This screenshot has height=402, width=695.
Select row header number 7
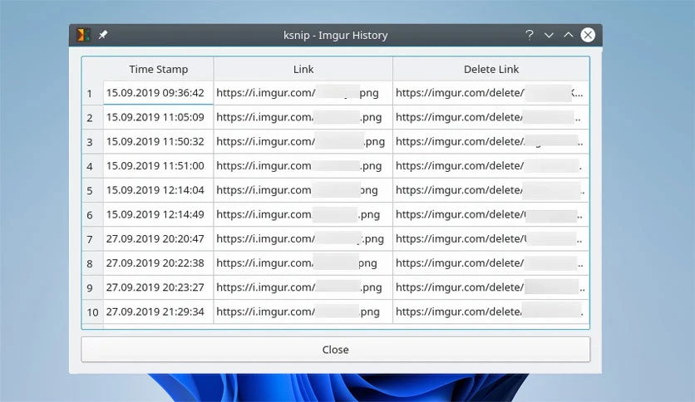(92, 239)
